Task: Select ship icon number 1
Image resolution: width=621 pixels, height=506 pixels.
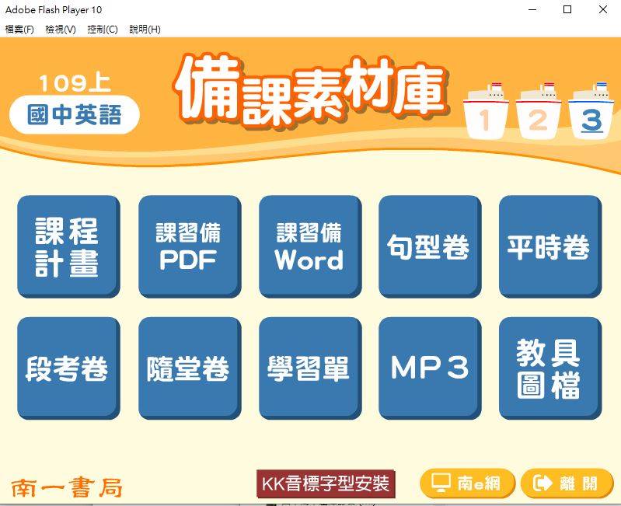Action: [x=486, y=112]
